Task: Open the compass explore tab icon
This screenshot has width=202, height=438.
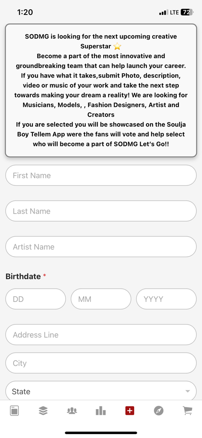Action: pyautogui.click(x=158, y=411)
